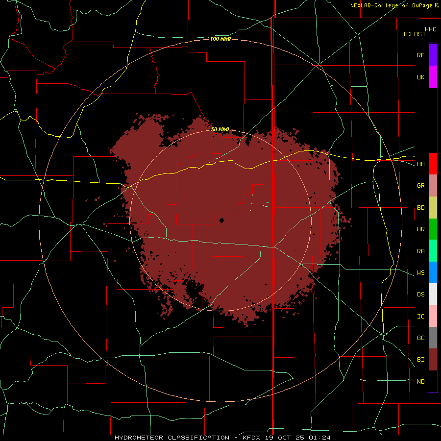441x441 pixels.
Task: Click the DS white legend swatch
Action: pos(433,294)
